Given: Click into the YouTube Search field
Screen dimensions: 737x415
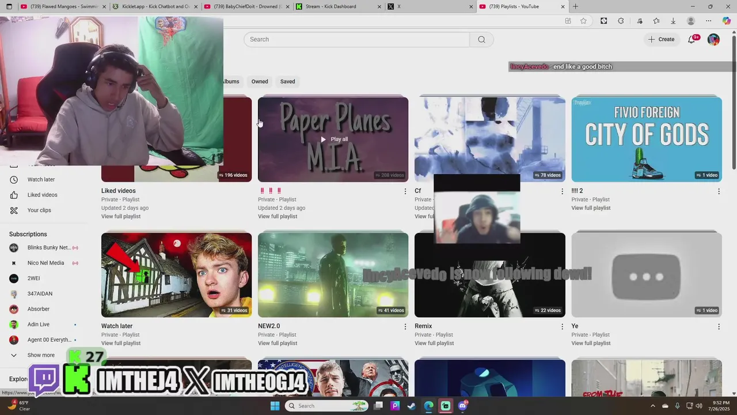Looking at the screenshot, I should pyautogui.click(x=356, y=39).
